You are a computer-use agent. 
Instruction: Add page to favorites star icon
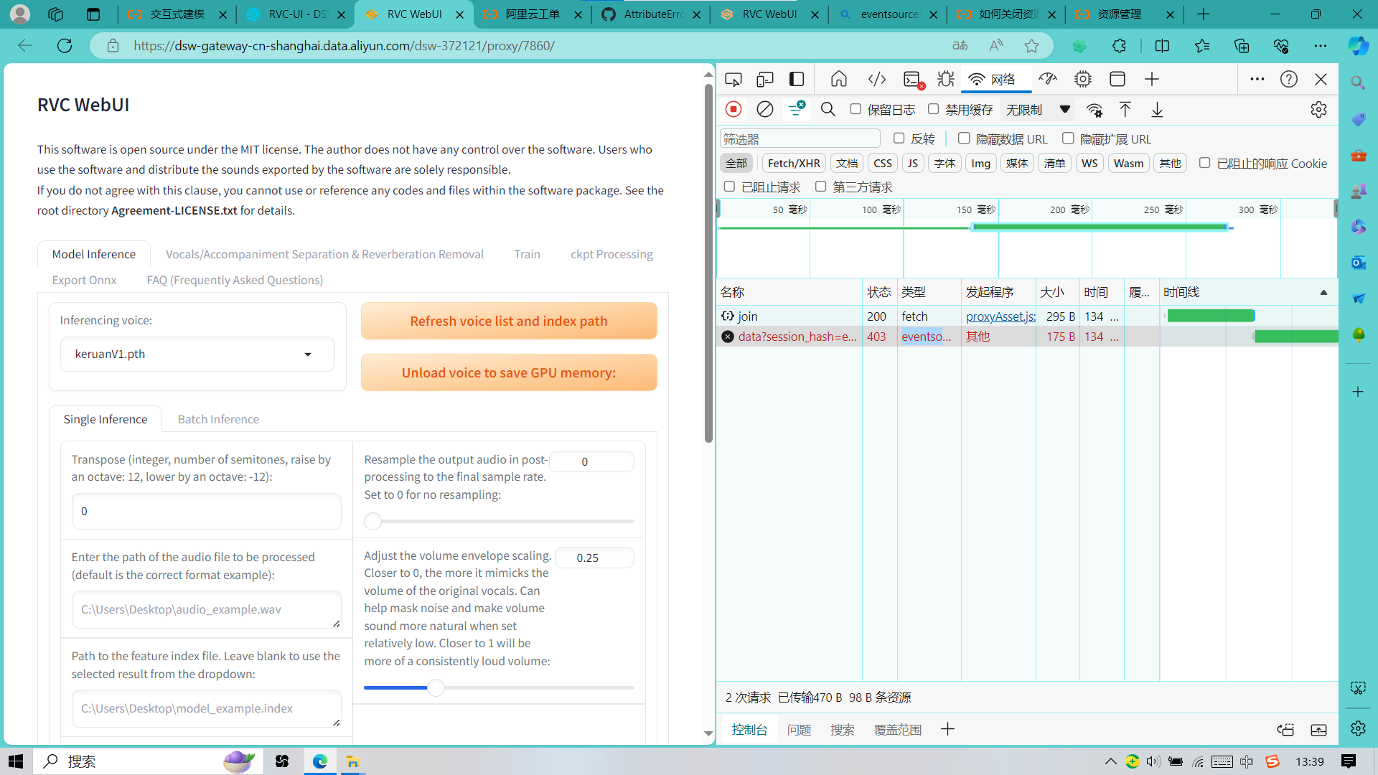(x=1031, y=46)
